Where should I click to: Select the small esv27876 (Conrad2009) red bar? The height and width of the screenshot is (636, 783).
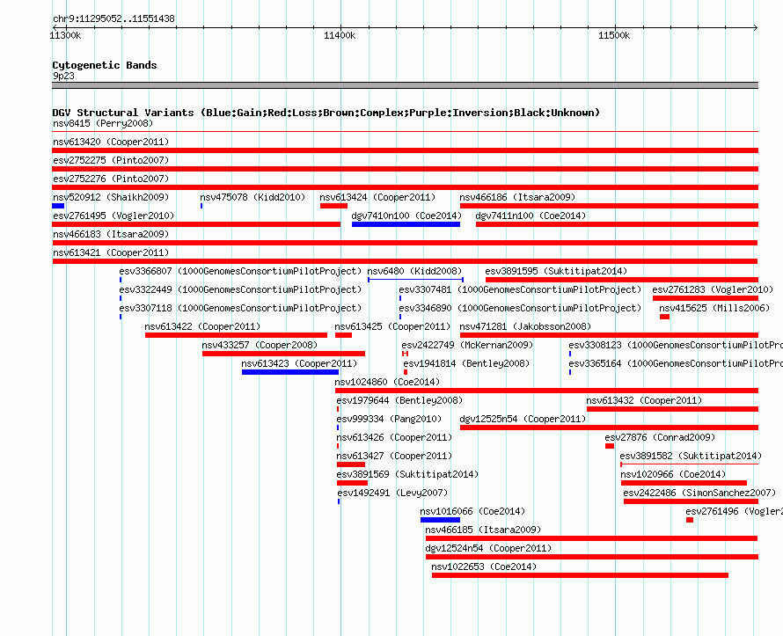pos(610,446)
